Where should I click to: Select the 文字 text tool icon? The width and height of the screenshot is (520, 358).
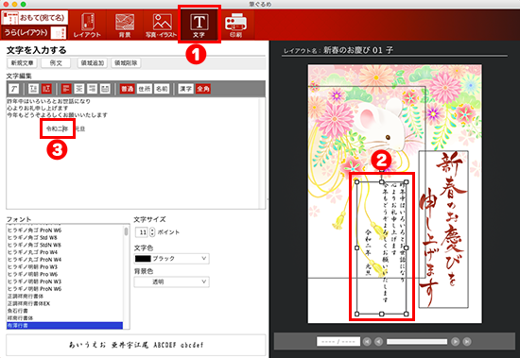(199, 26)
